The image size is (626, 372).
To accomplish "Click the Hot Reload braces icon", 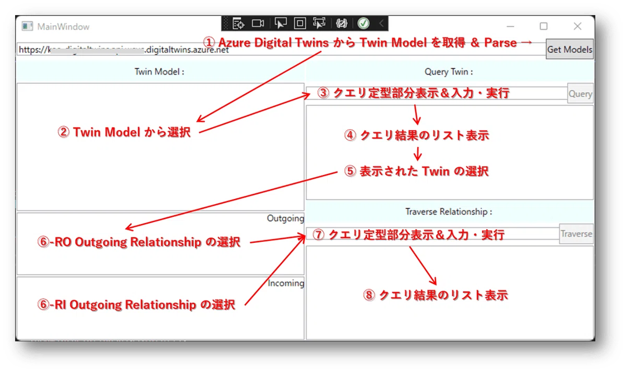I will 342,23.
